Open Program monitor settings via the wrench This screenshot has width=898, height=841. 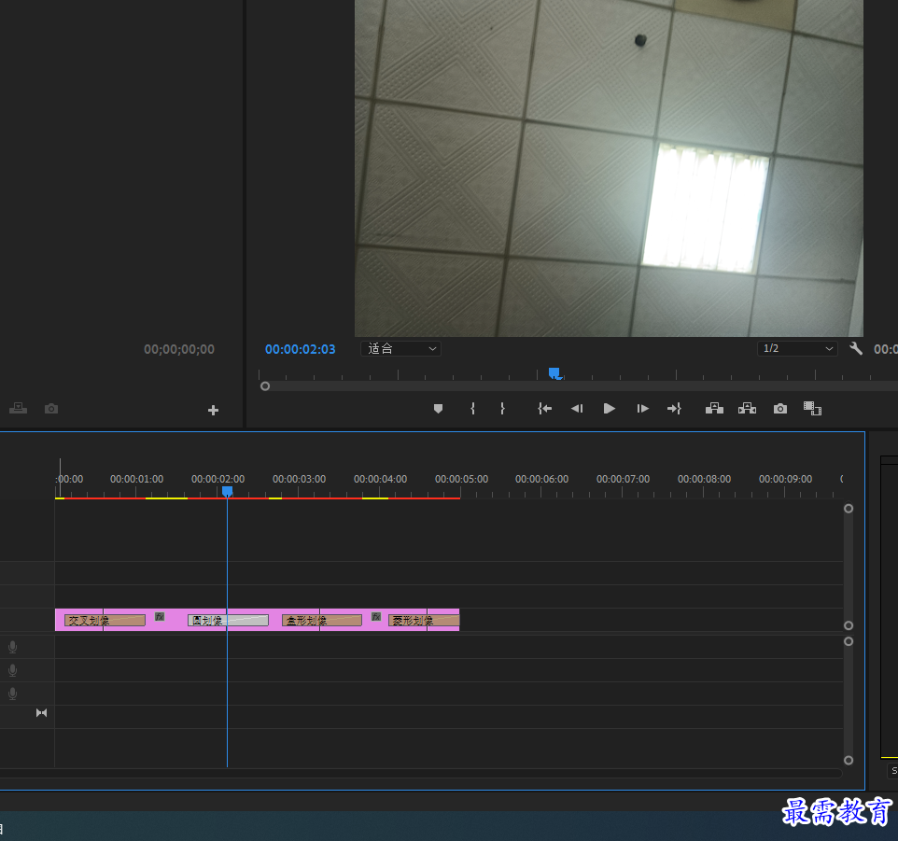[856, 349]
